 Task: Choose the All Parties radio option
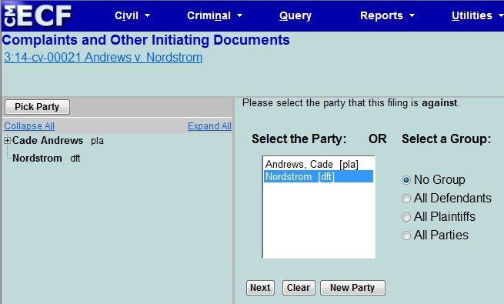tap(406, 236)
